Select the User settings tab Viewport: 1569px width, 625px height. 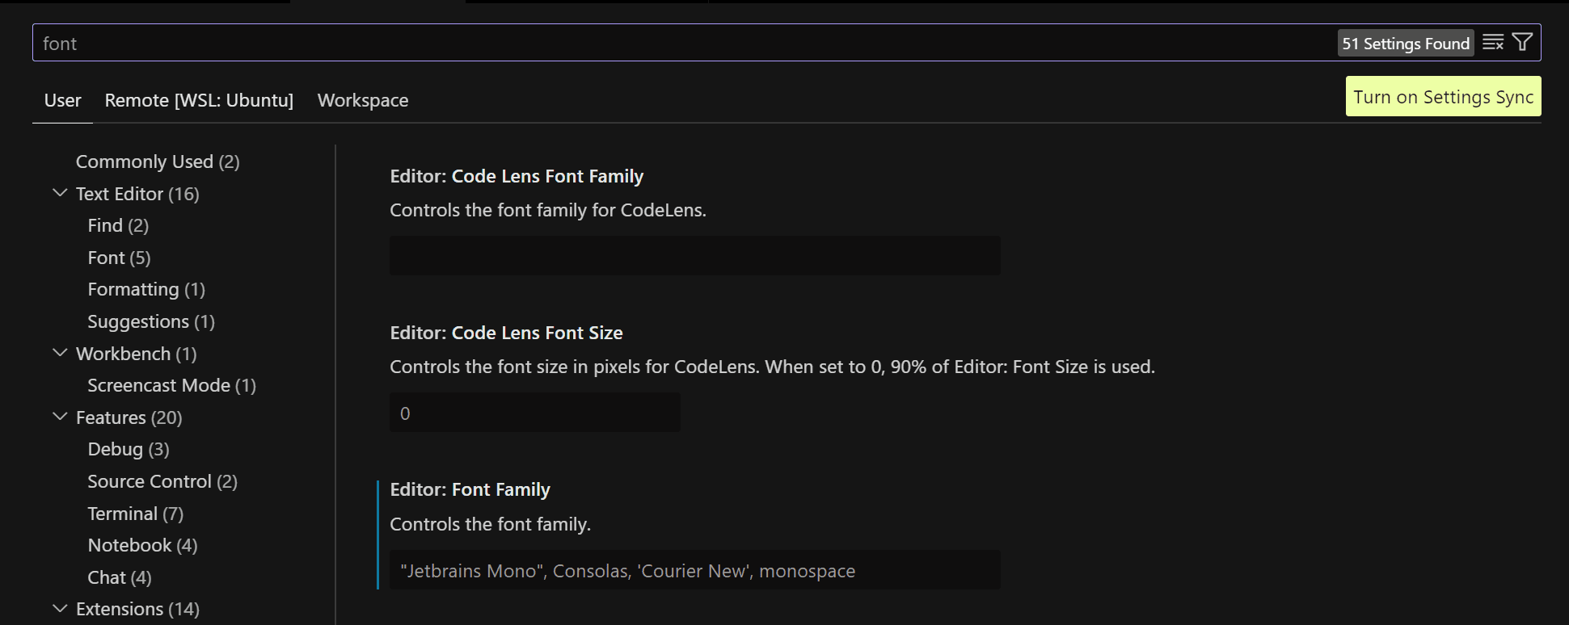pyautogui.click(x=62, y=100)
